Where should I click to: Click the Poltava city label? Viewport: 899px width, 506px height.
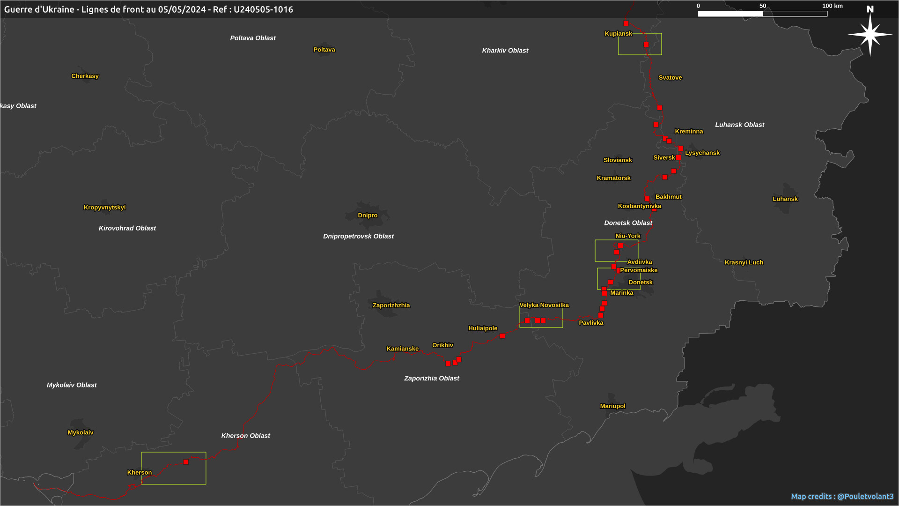click(x=324, y=50)
